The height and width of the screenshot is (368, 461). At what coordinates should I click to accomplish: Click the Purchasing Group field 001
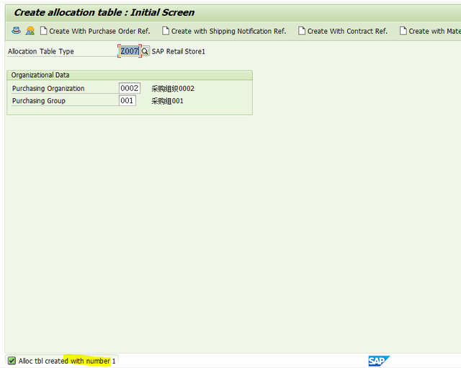point(127,100)
